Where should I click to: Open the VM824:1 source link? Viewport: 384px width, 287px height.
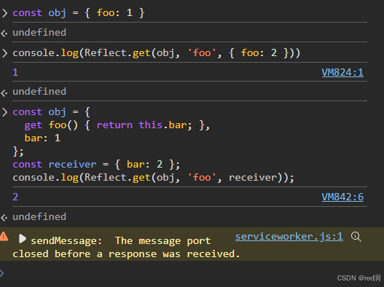tap(342, 73)
